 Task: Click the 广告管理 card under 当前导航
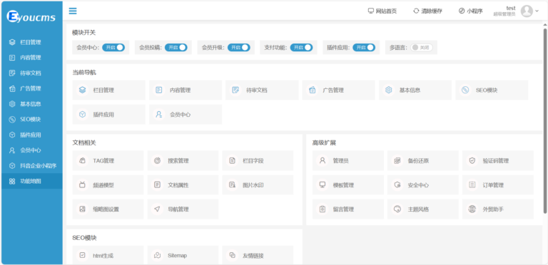(339, 90)
